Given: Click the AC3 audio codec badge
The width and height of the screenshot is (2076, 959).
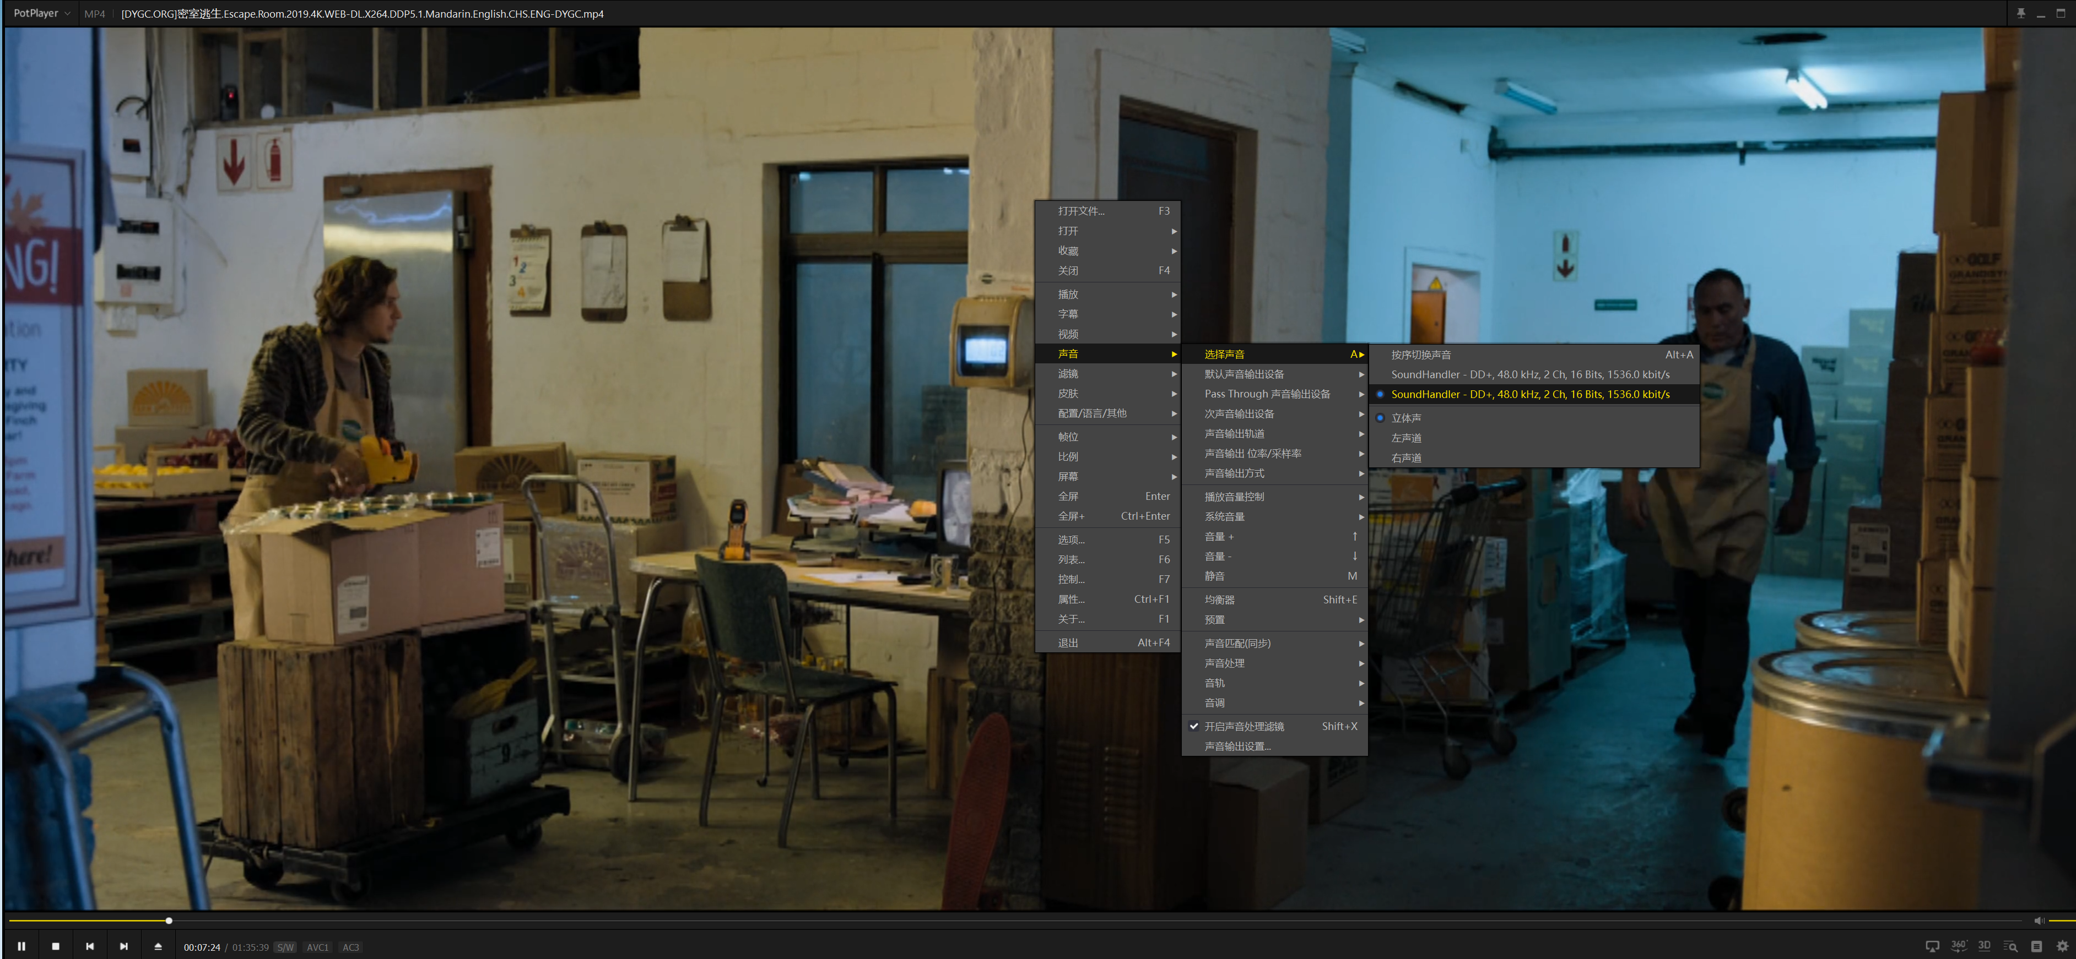Looking at the screenshot, I should tap(350, 947).
